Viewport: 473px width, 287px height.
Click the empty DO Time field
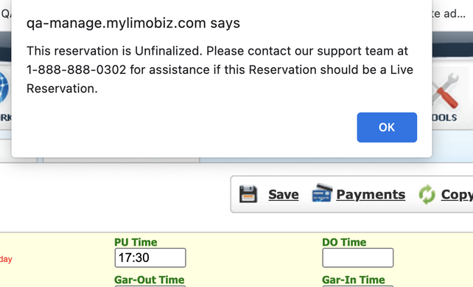(358, 257)
